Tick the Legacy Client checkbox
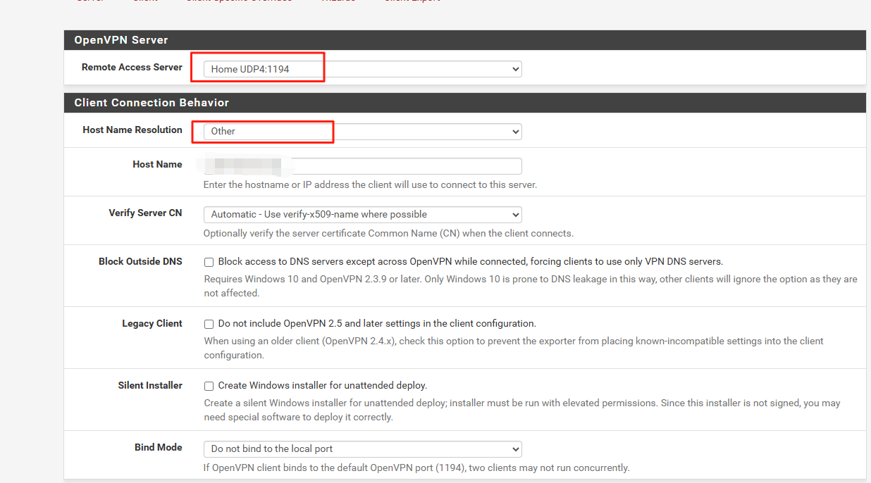871x483 pixels. click(209, 324)
